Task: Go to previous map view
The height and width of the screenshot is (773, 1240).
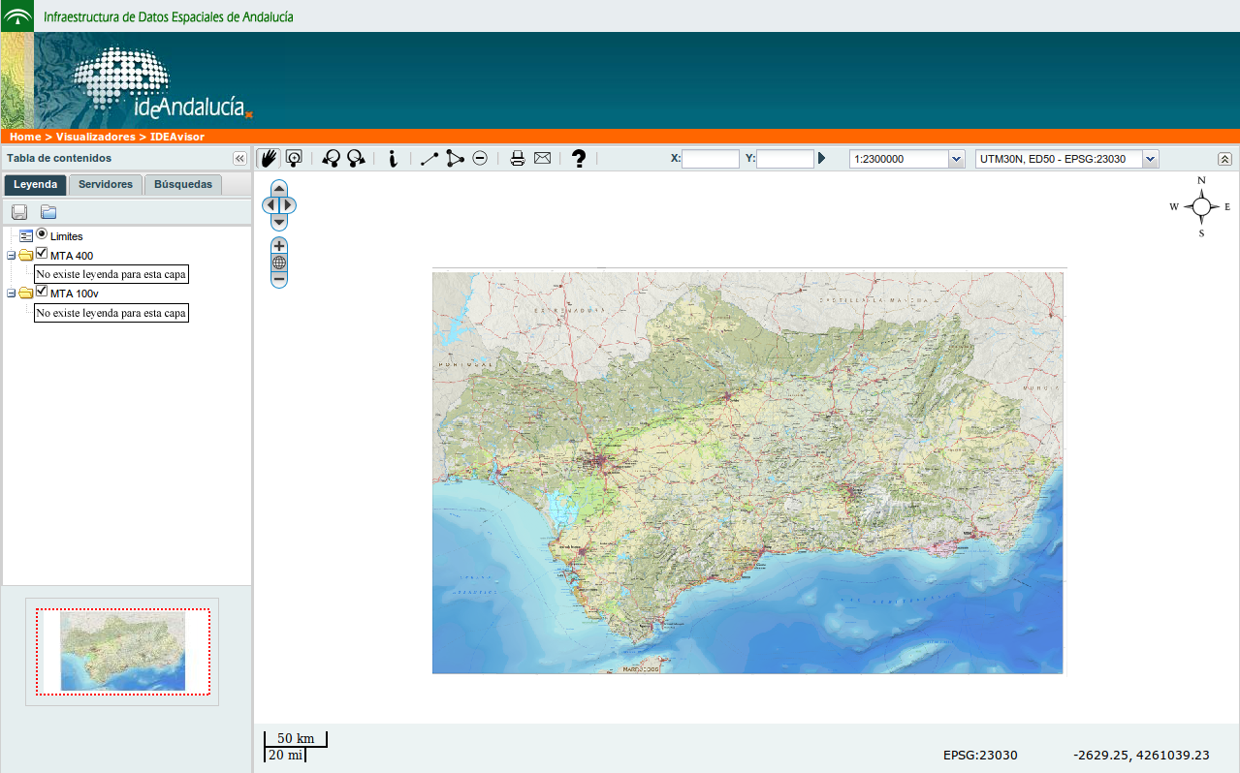Action: [332, 159]
